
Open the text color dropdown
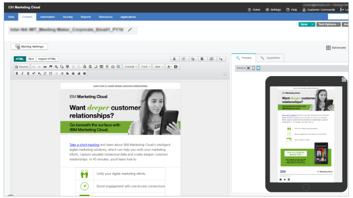[169, 67]
